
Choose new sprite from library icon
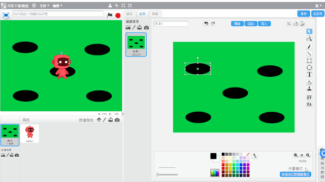pos(99,120)
